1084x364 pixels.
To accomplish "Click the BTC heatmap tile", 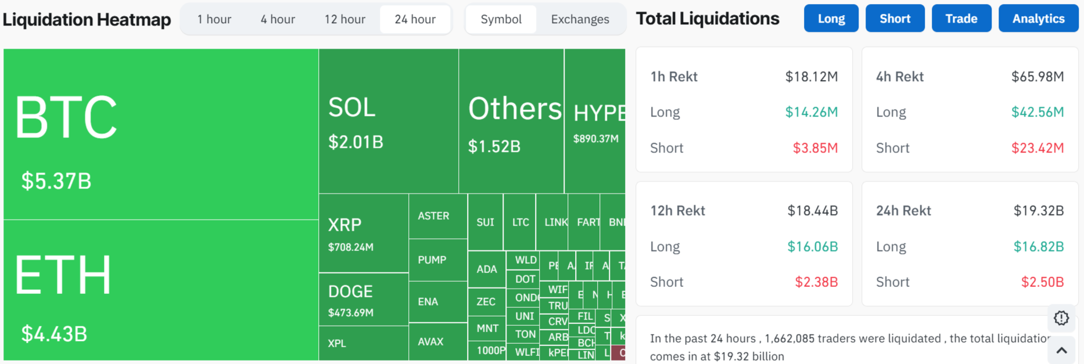I will [160, 134].
